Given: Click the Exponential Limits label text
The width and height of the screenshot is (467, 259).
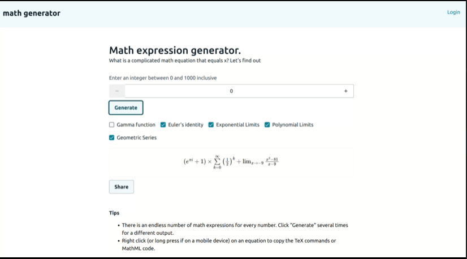Looking at the screenshot, I should (237, 125).
